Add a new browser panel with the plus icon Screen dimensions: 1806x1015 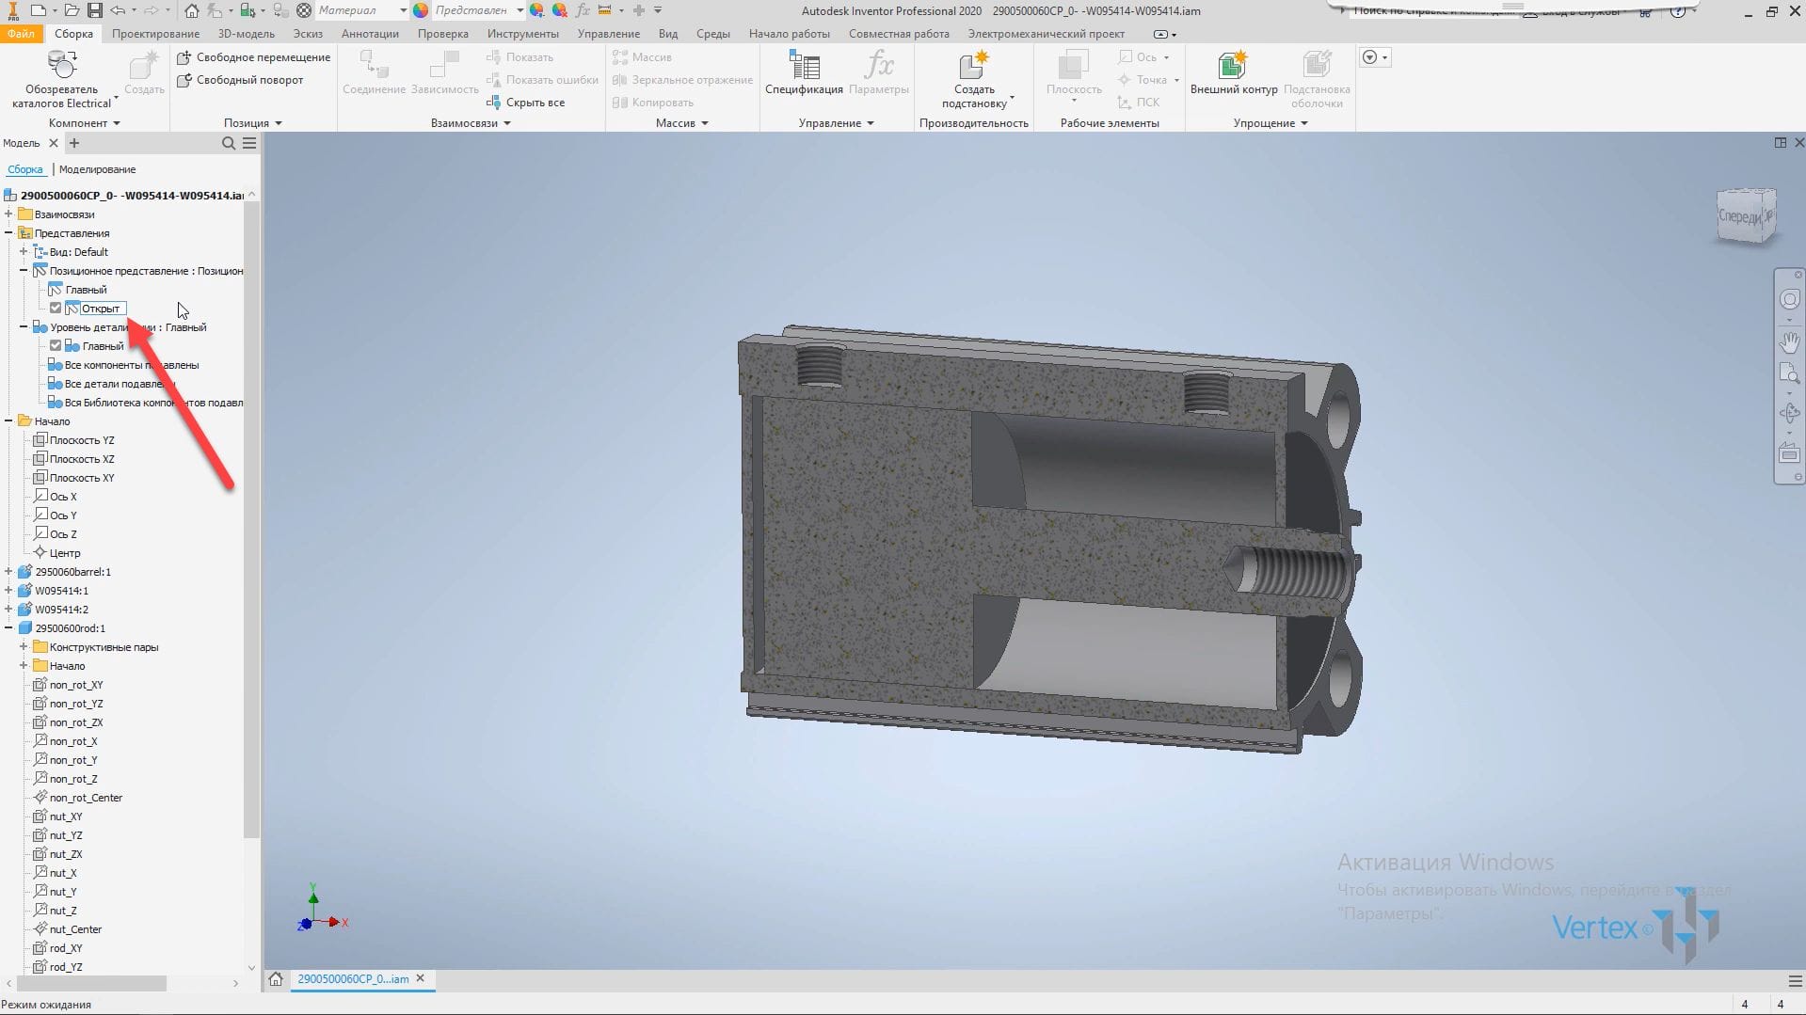[x=74, y=143]
